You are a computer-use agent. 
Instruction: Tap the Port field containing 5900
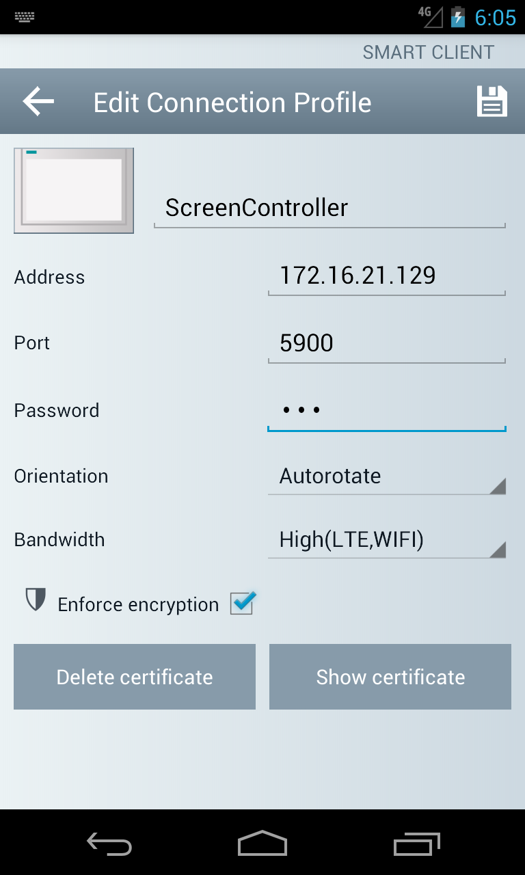pos(386,342)
